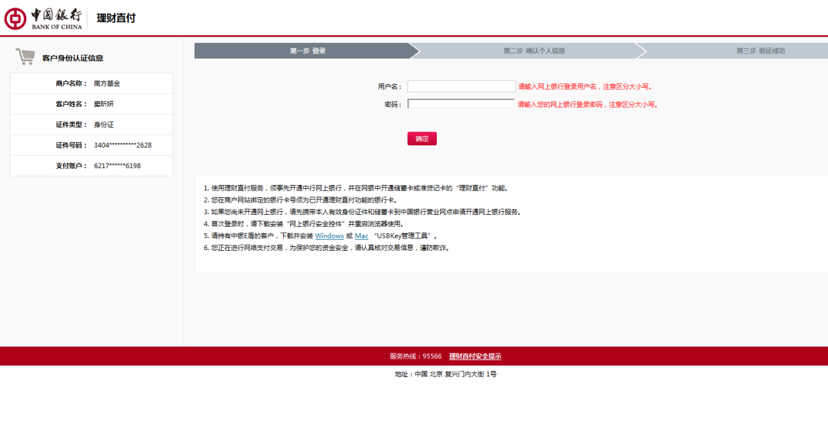Click the certificate type value 身份证
828x422 pixels.
click(104, 124)
